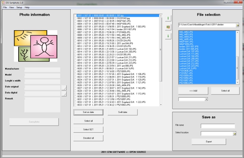Click the green up arrow button
Screen dimensions: 244x158
point(168,18)
